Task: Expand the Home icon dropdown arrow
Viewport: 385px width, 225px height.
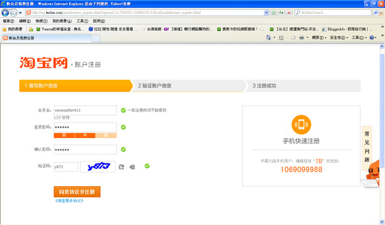Action: click(275, 38)
